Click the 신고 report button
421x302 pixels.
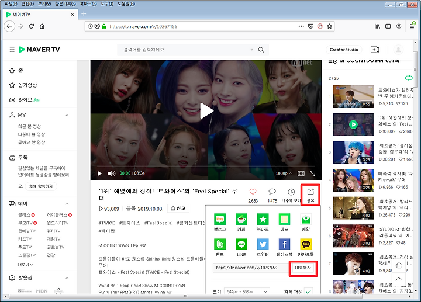(178, 209)
